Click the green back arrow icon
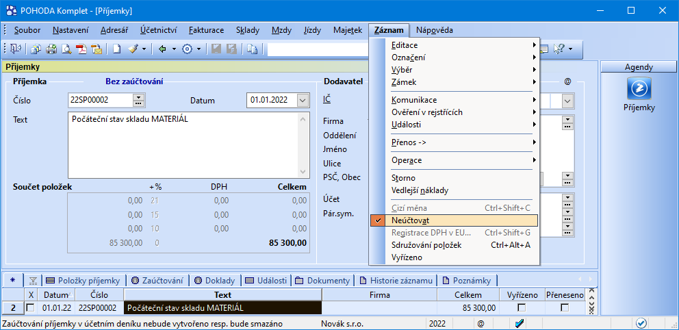 tap(162, 49)
